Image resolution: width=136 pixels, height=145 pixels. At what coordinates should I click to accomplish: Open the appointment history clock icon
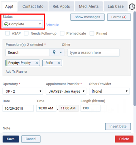(132, 6)
